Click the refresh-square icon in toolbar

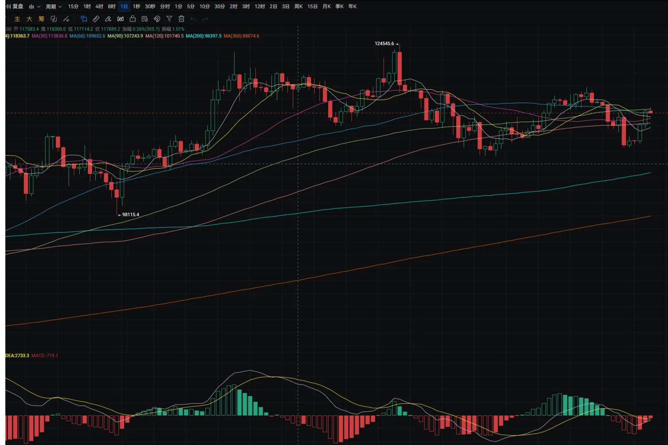[54, 19]
